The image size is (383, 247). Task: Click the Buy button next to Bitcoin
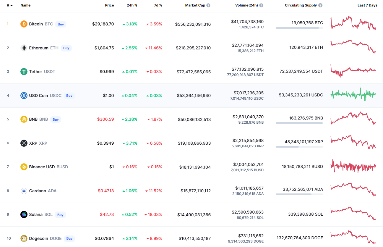[61, 24]
